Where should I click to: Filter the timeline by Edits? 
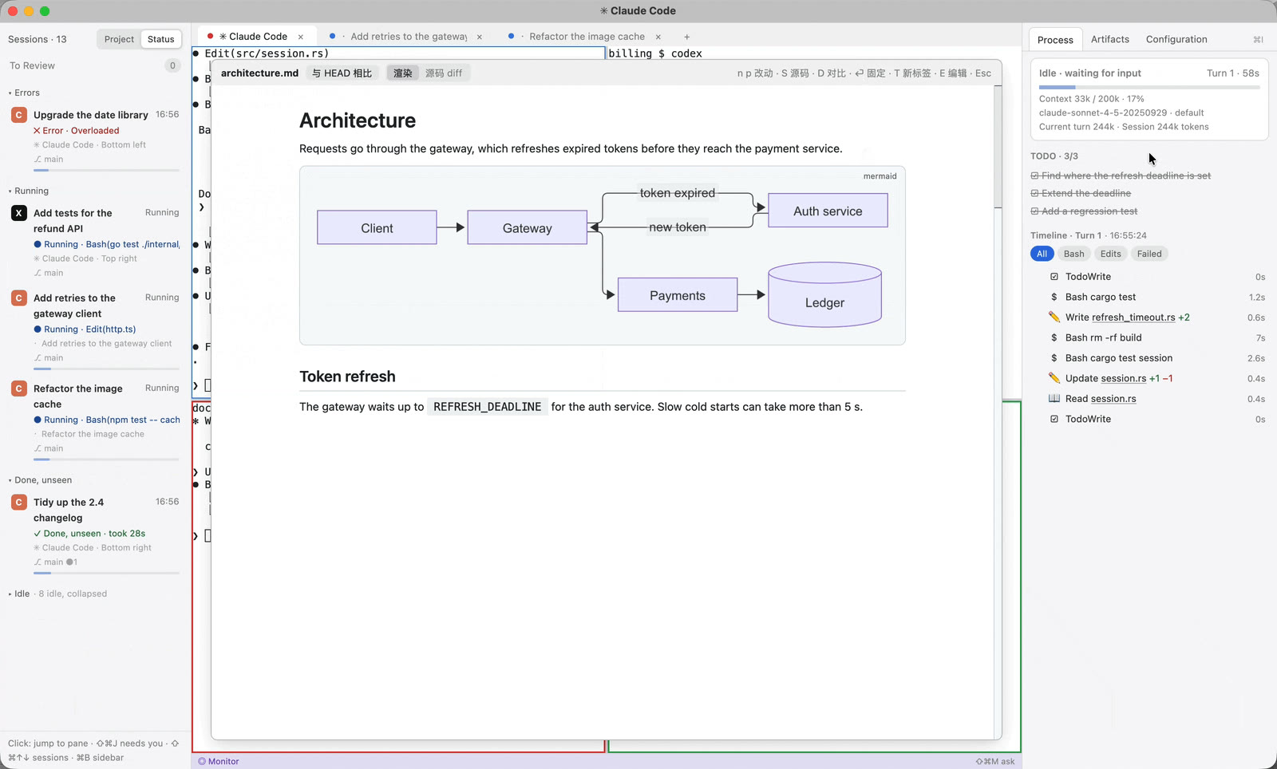pyautogui.click(x=1110, y=254)
